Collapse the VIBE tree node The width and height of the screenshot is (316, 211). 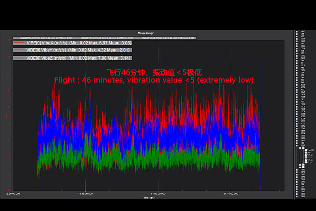click(x=297, y=145)
